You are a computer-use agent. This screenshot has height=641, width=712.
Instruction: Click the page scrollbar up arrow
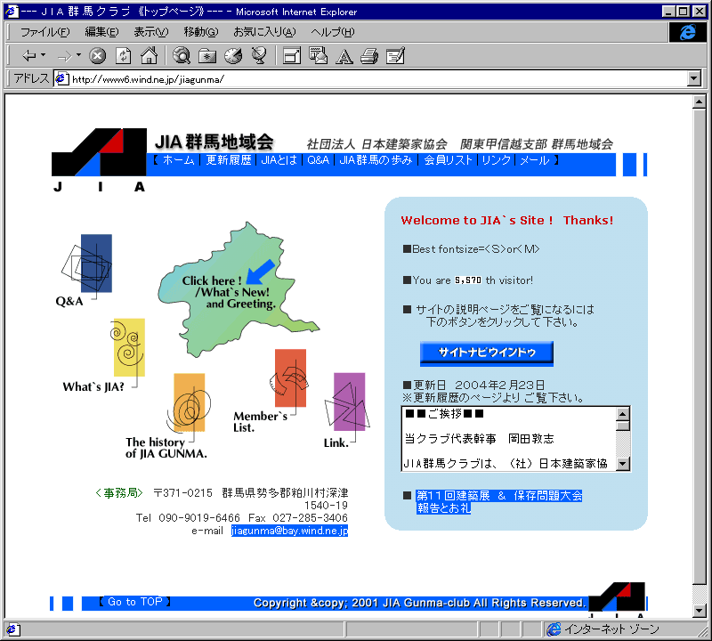[700, 101]
